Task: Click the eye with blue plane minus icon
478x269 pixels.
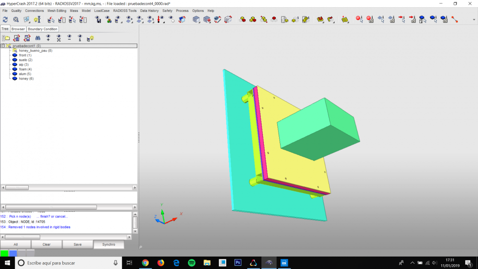Action: pyautogui.click(x=140, y=20)
